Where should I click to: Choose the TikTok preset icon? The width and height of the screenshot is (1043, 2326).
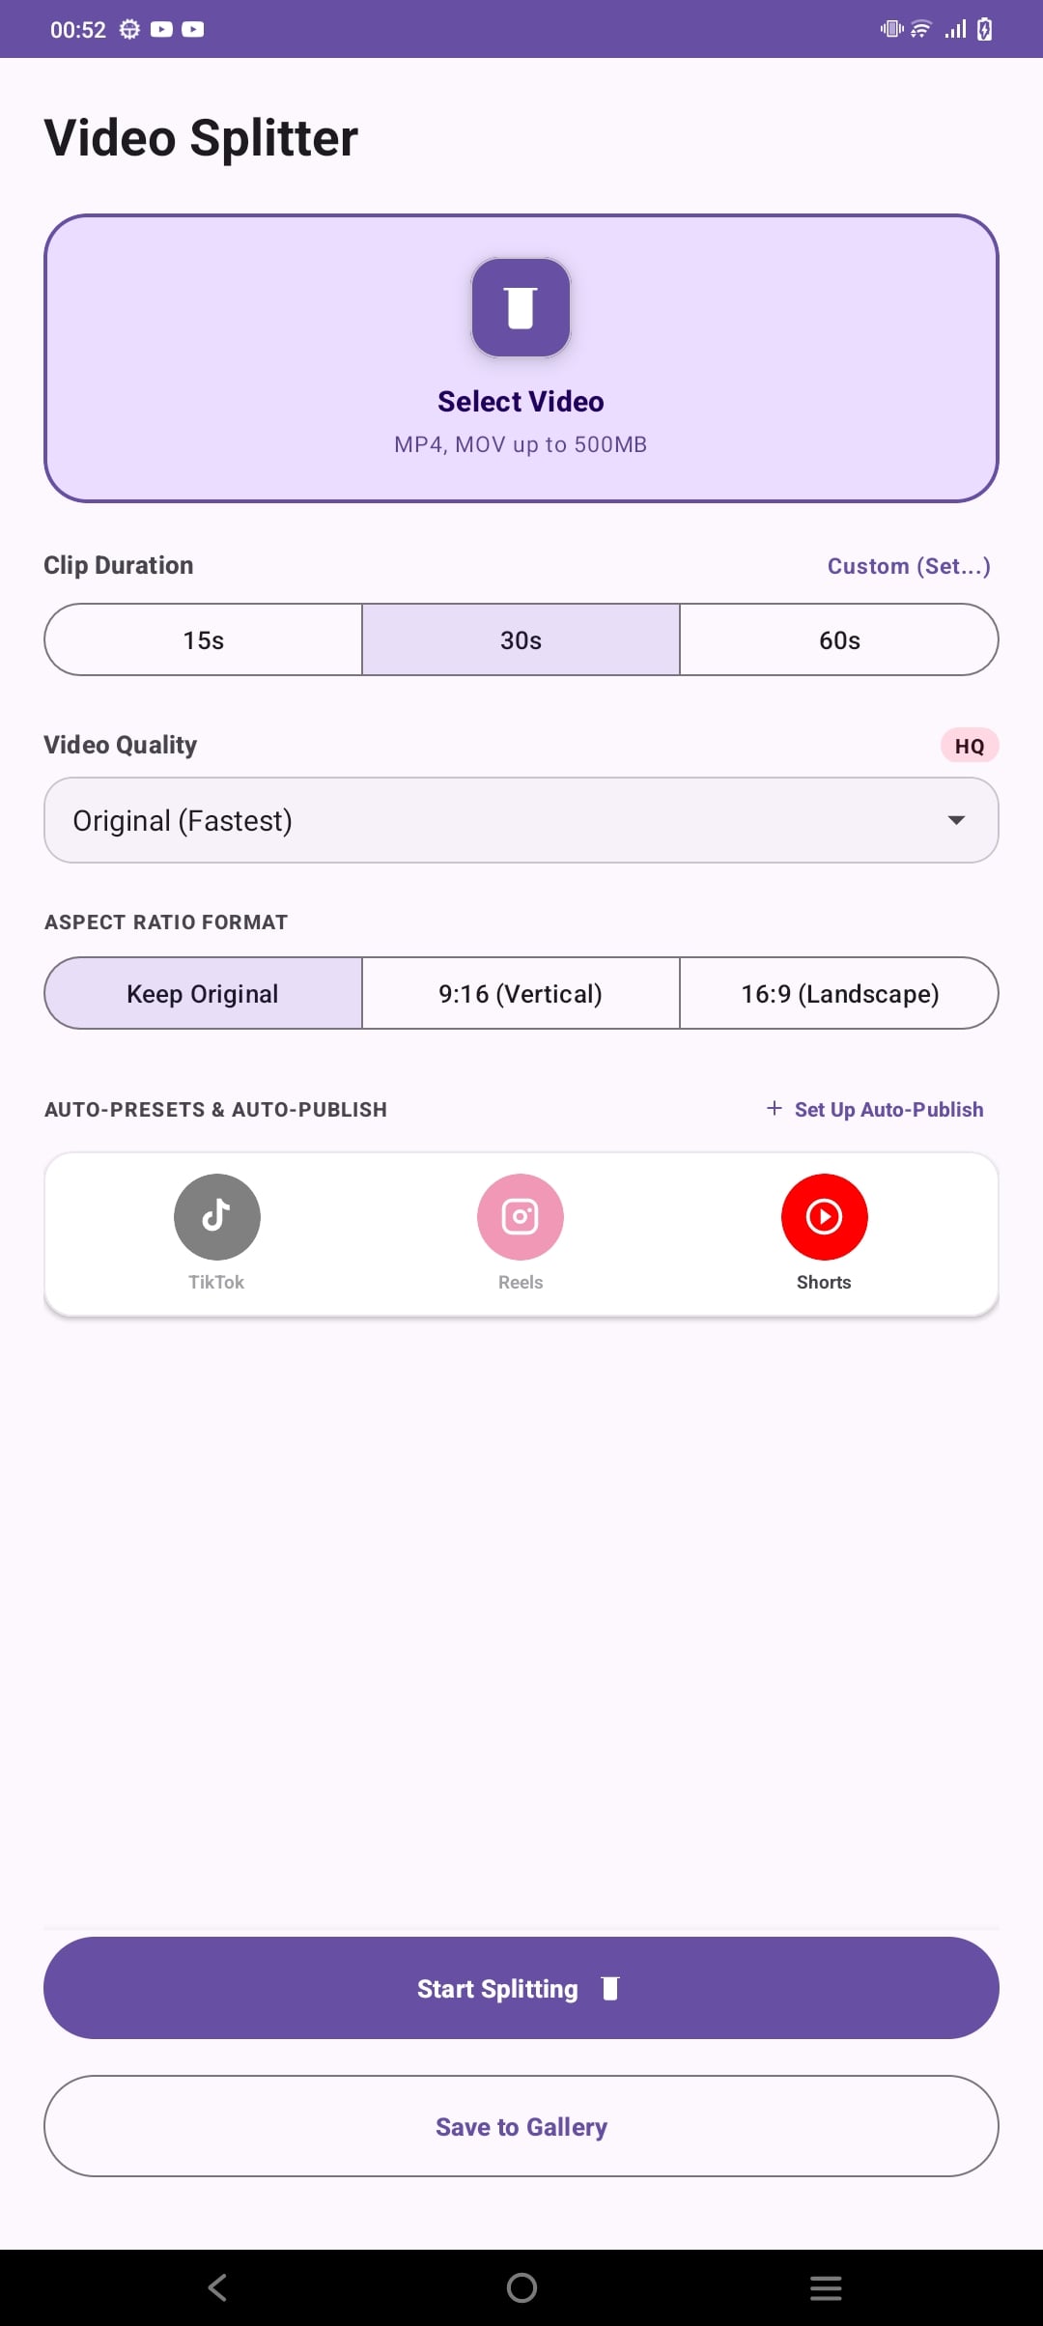point(216,1216)
